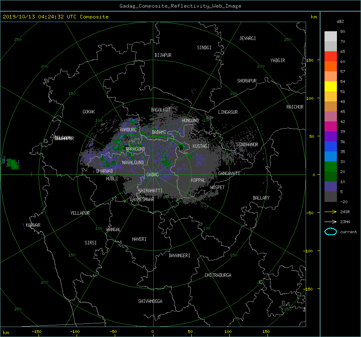Click the SINDHANUR city label

247,145
